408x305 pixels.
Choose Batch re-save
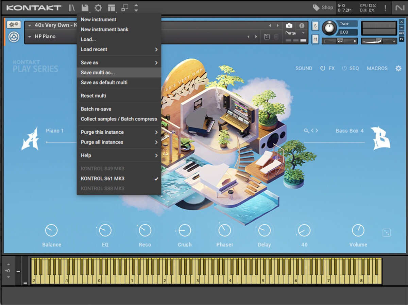point(119,109)
